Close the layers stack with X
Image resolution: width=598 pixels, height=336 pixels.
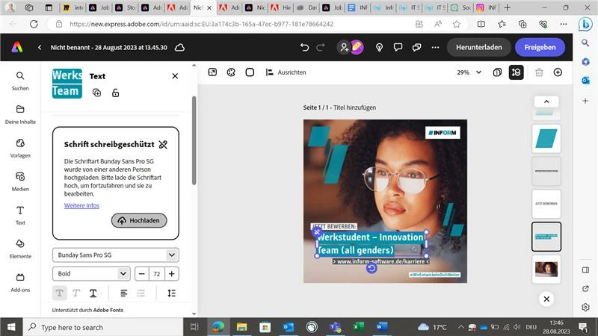click(546, 299)
